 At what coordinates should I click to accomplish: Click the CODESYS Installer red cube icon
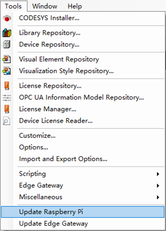pos(7,18)
